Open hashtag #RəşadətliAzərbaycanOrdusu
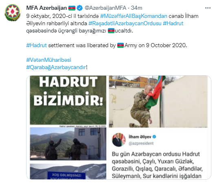Viewport: 213px width, 183px height. pos(125,23)
